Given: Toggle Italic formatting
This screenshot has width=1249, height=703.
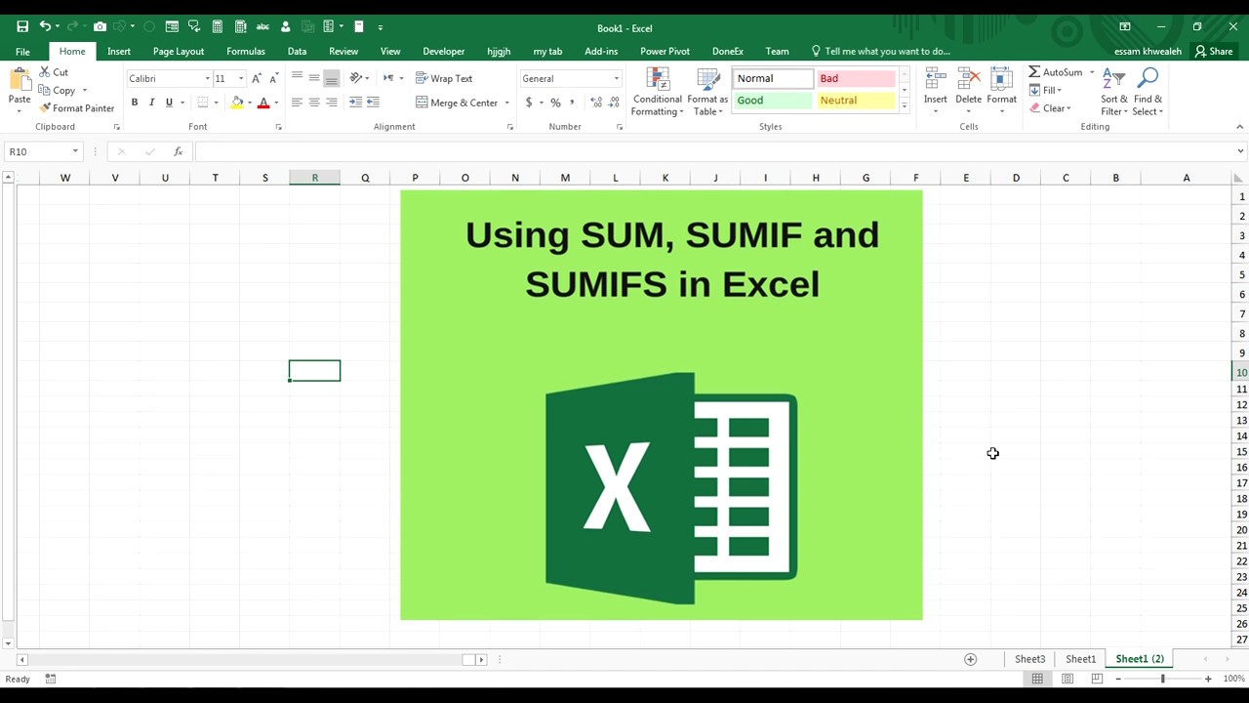Looking at the screenshot, I should tap(151, 103).
